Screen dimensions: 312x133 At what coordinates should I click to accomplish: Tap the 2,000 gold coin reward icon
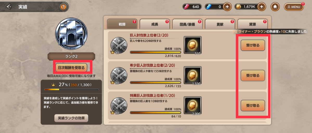[x=192, y=105]
